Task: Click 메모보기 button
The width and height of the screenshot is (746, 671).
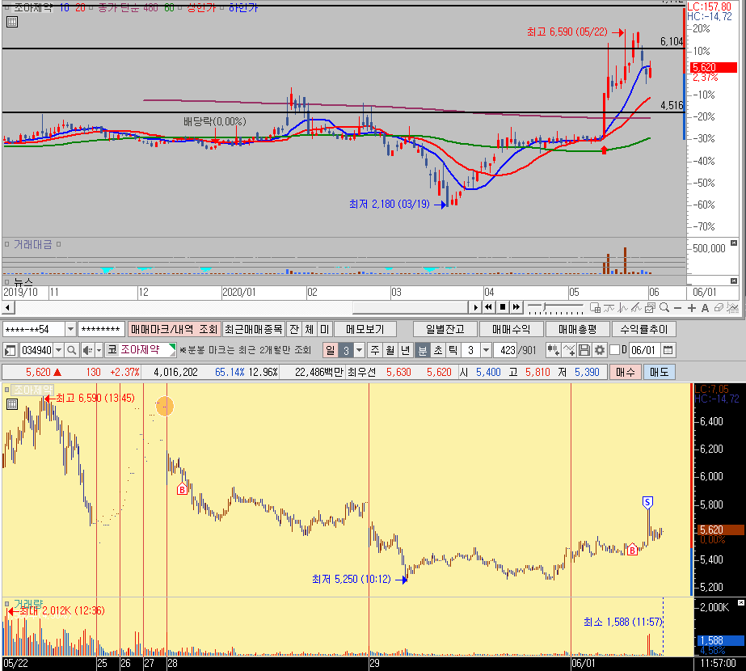Action: (x=365, y=329)
